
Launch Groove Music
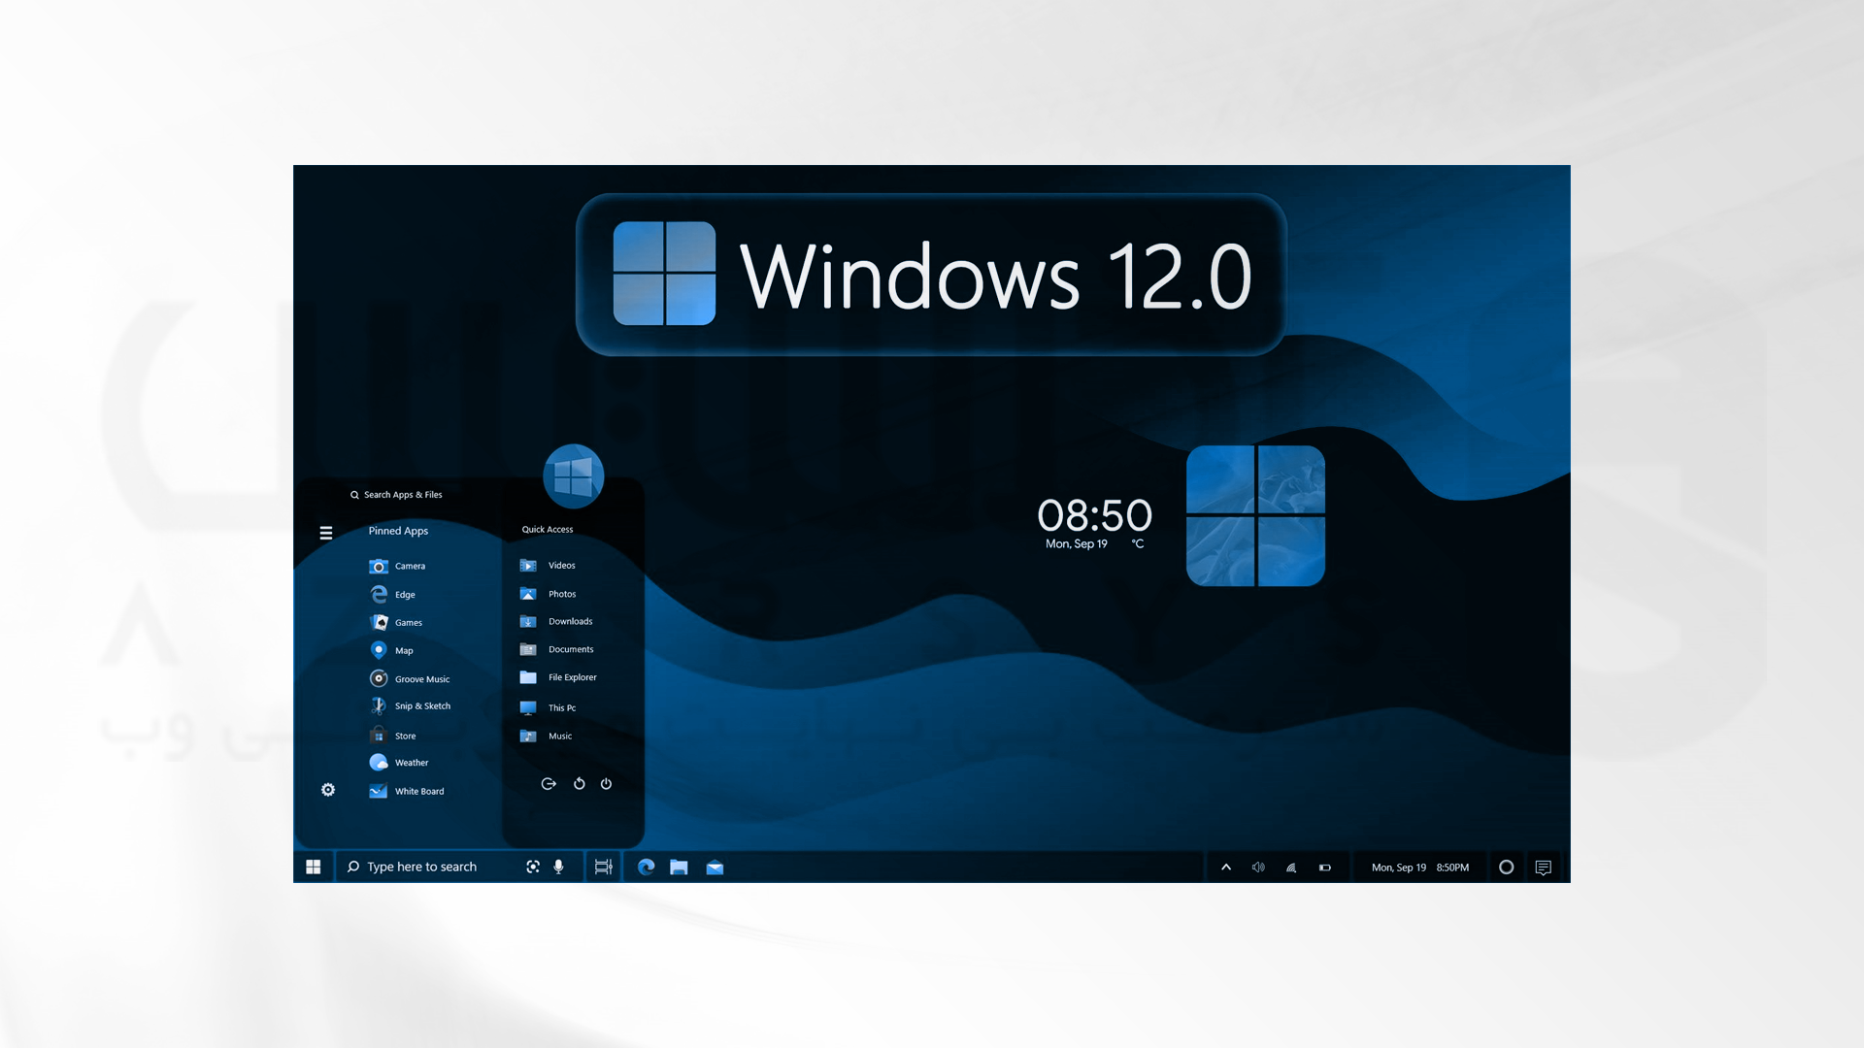pyautogui.click(x=410, y=678)
